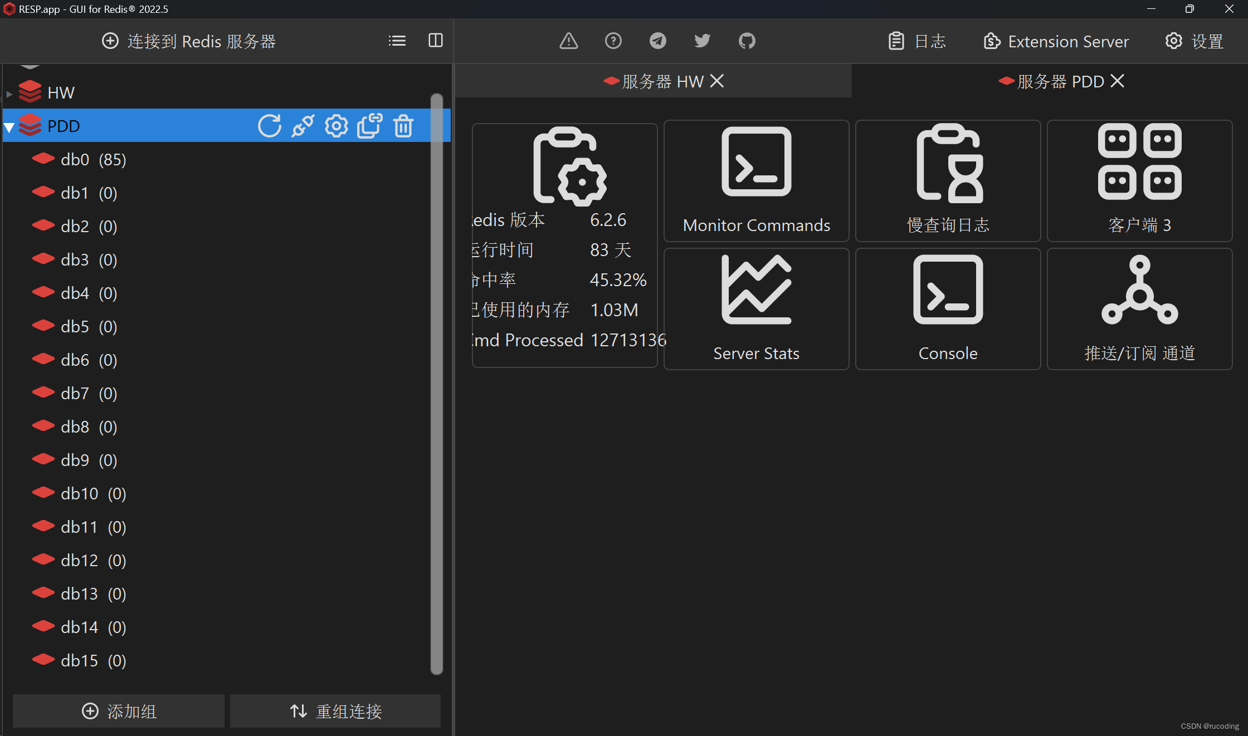This screenshot has height=736, width=1248.
Task: Open 设置 settings
Action: click(1194, 41)
